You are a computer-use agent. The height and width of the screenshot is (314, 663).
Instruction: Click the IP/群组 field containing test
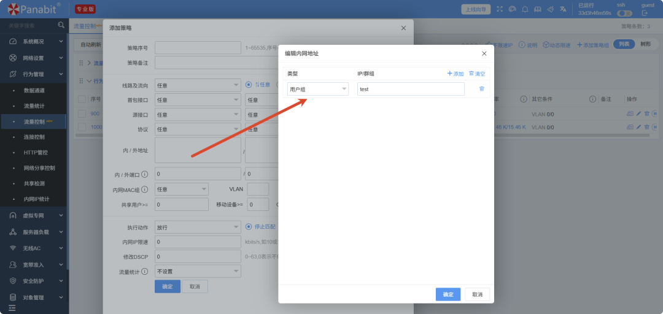(x=411, y=89)
